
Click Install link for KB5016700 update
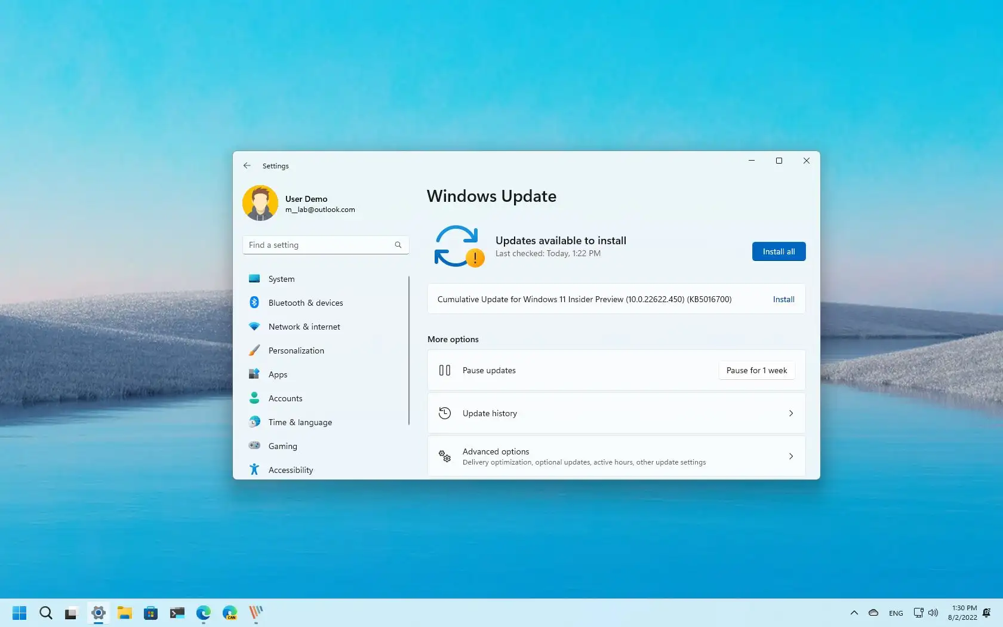click(783, 299)
